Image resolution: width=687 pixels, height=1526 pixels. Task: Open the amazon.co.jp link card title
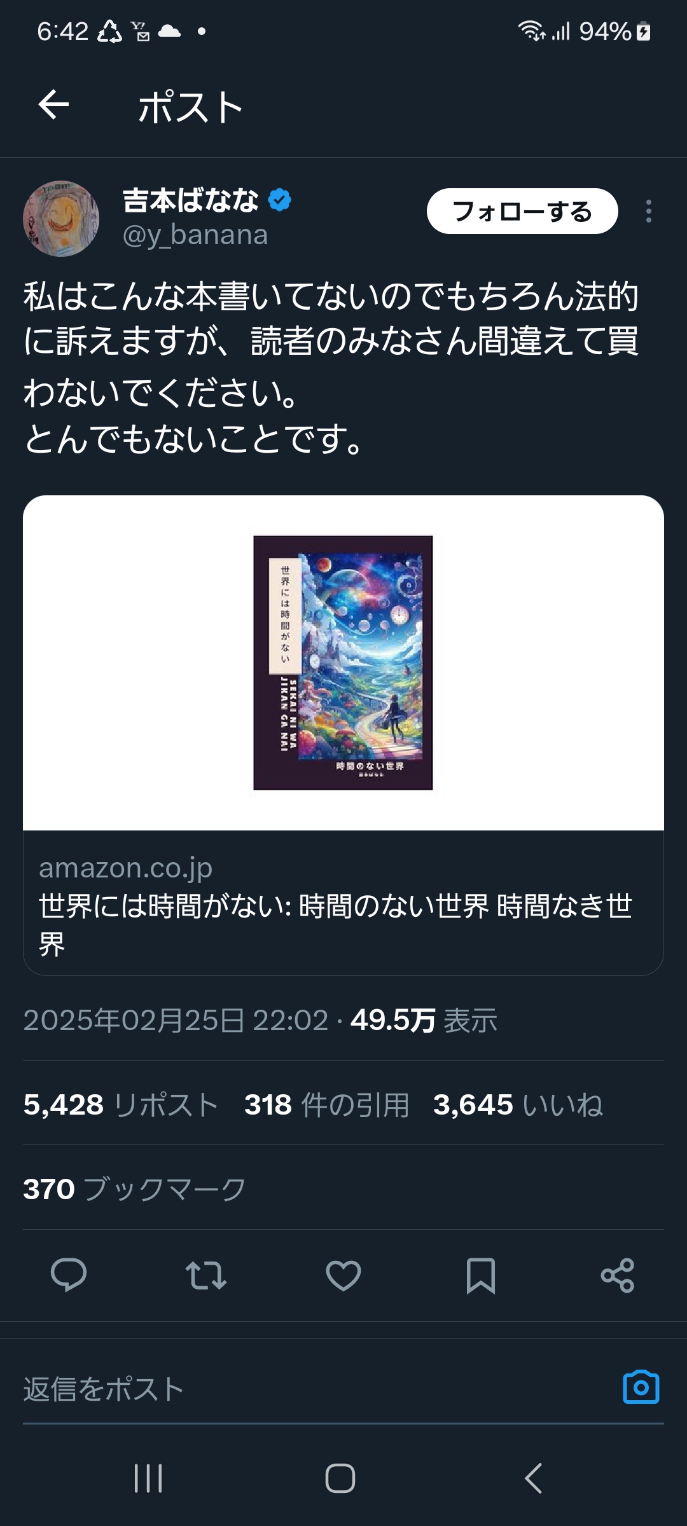tap(336, 925)
